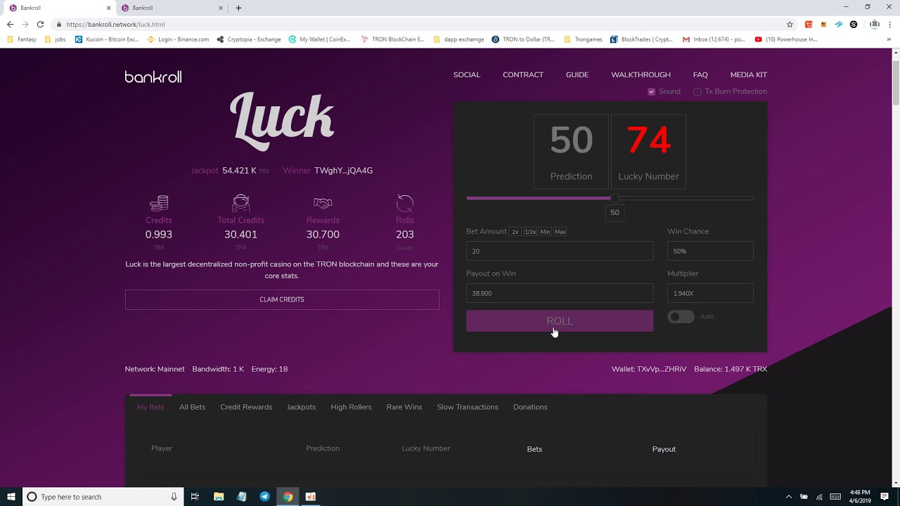This screenshot has width=900, height=506.
Task: Open a new browser tab
Action: click(x=238, y=8)
